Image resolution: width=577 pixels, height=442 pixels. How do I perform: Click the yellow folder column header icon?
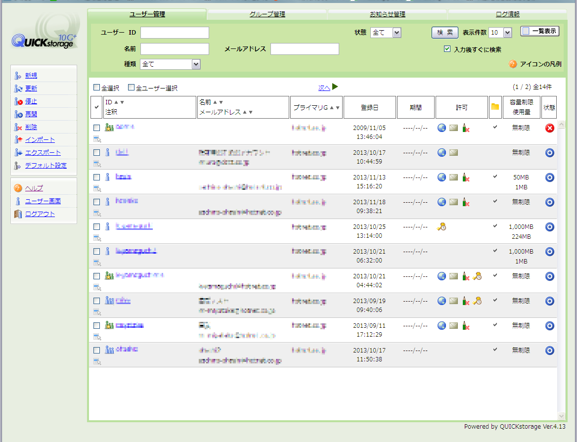point(495,107)
